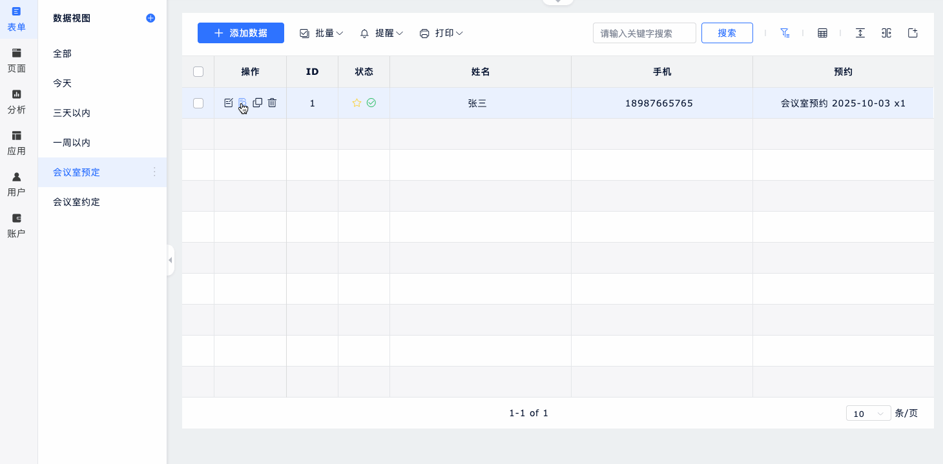Click the star icon in status column

(x=357, y=103)
